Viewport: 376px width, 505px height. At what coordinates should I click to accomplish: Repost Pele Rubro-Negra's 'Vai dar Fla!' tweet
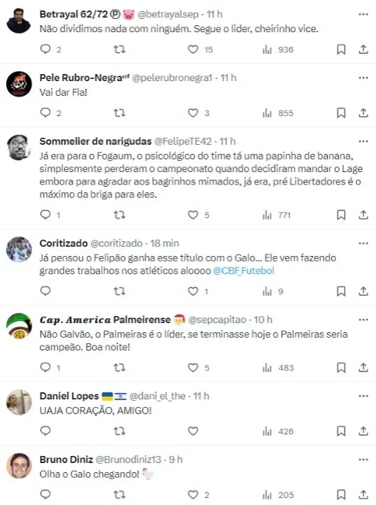[x=120, y=113]
